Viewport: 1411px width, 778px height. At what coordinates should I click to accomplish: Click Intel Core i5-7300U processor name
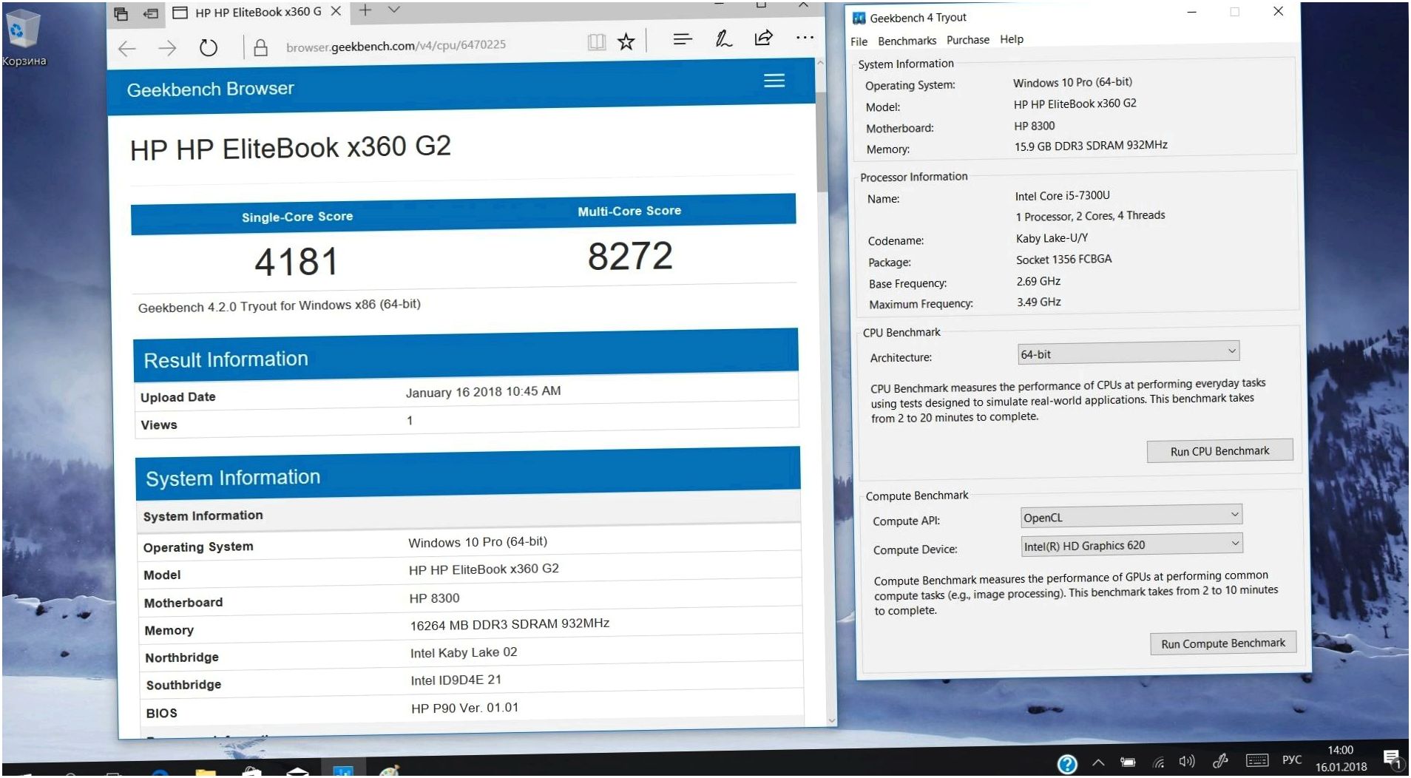[1062, 196]
